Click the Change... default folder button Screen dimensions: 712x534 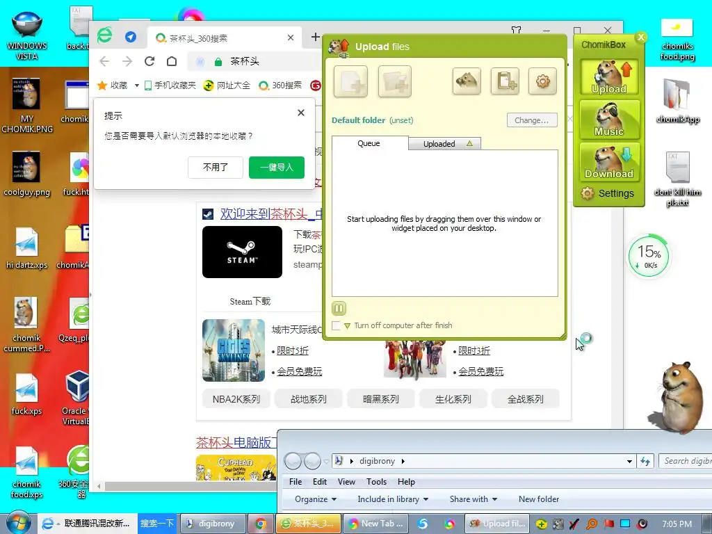(532, 120)
